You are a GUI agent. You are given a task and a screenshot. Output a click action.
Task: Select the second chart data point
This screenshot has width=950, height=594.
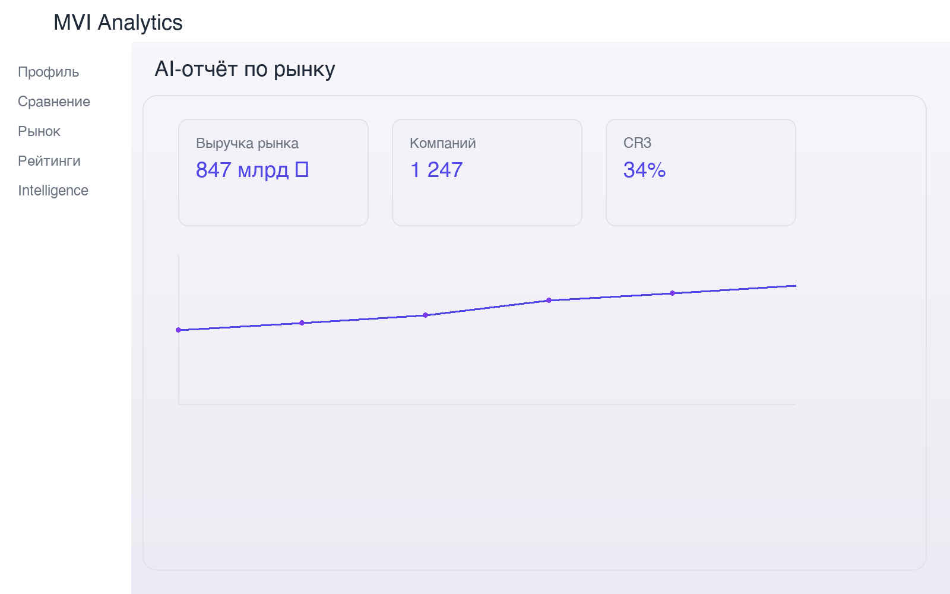pos(302,323)
